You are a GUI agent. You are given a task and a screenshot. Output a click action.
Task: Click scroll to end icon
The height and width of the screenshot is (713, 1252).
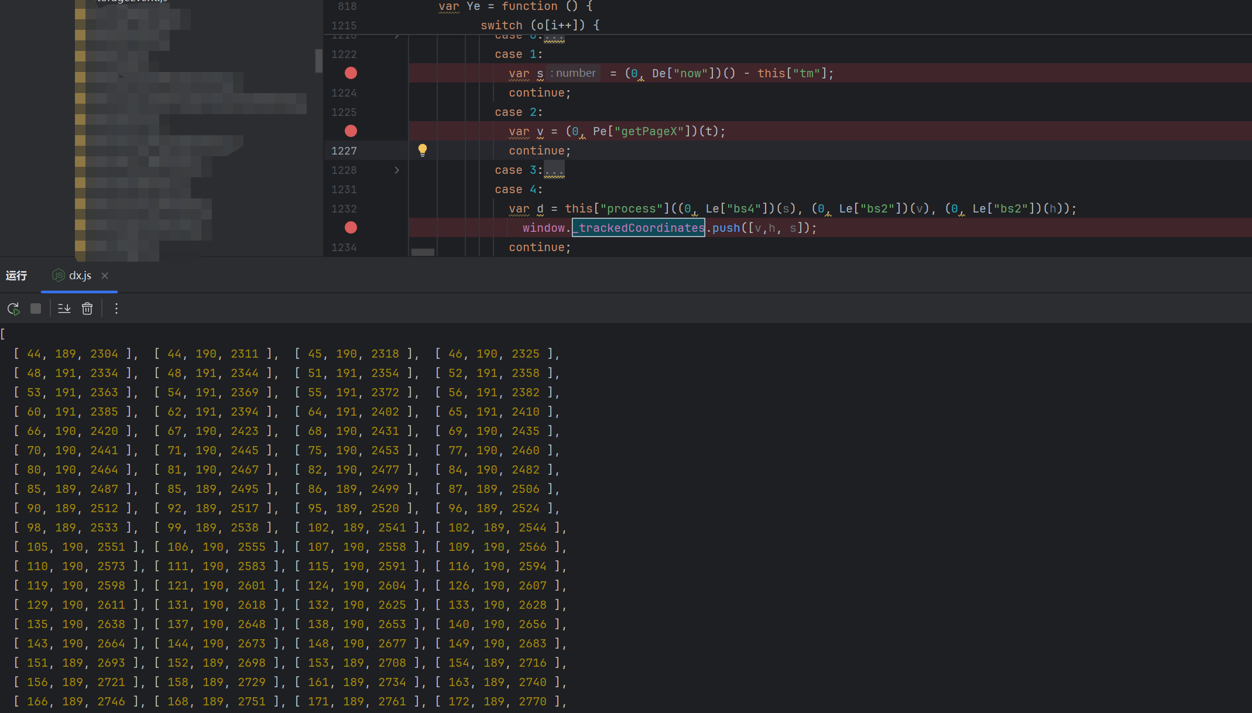coord(64,308)
